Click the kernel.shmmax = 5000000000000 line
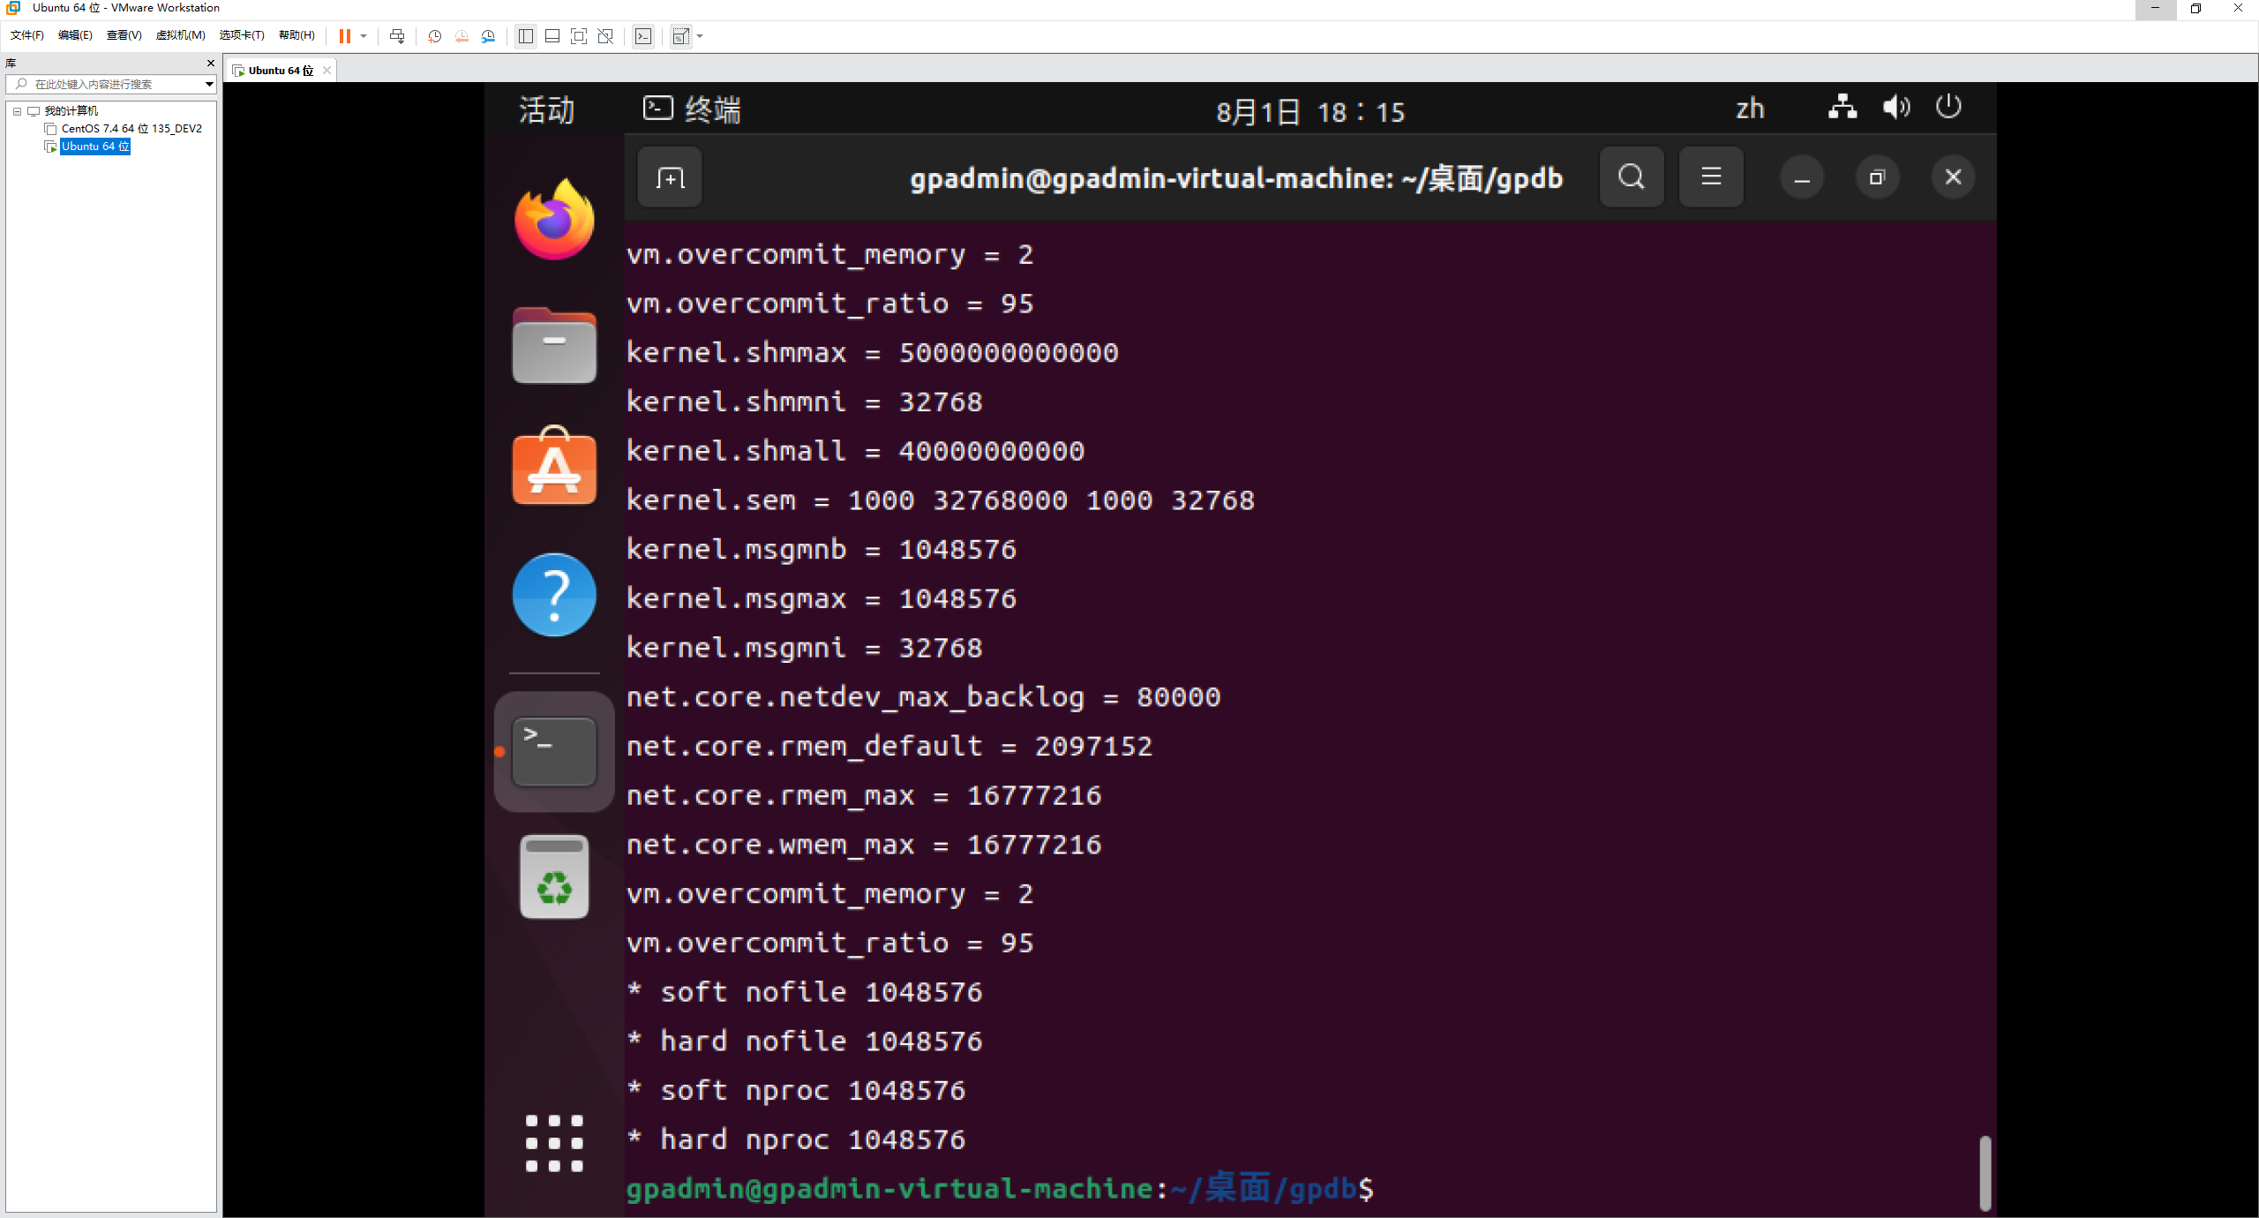This screenshot has width=2259, height=1218. [x=872, y=353]
